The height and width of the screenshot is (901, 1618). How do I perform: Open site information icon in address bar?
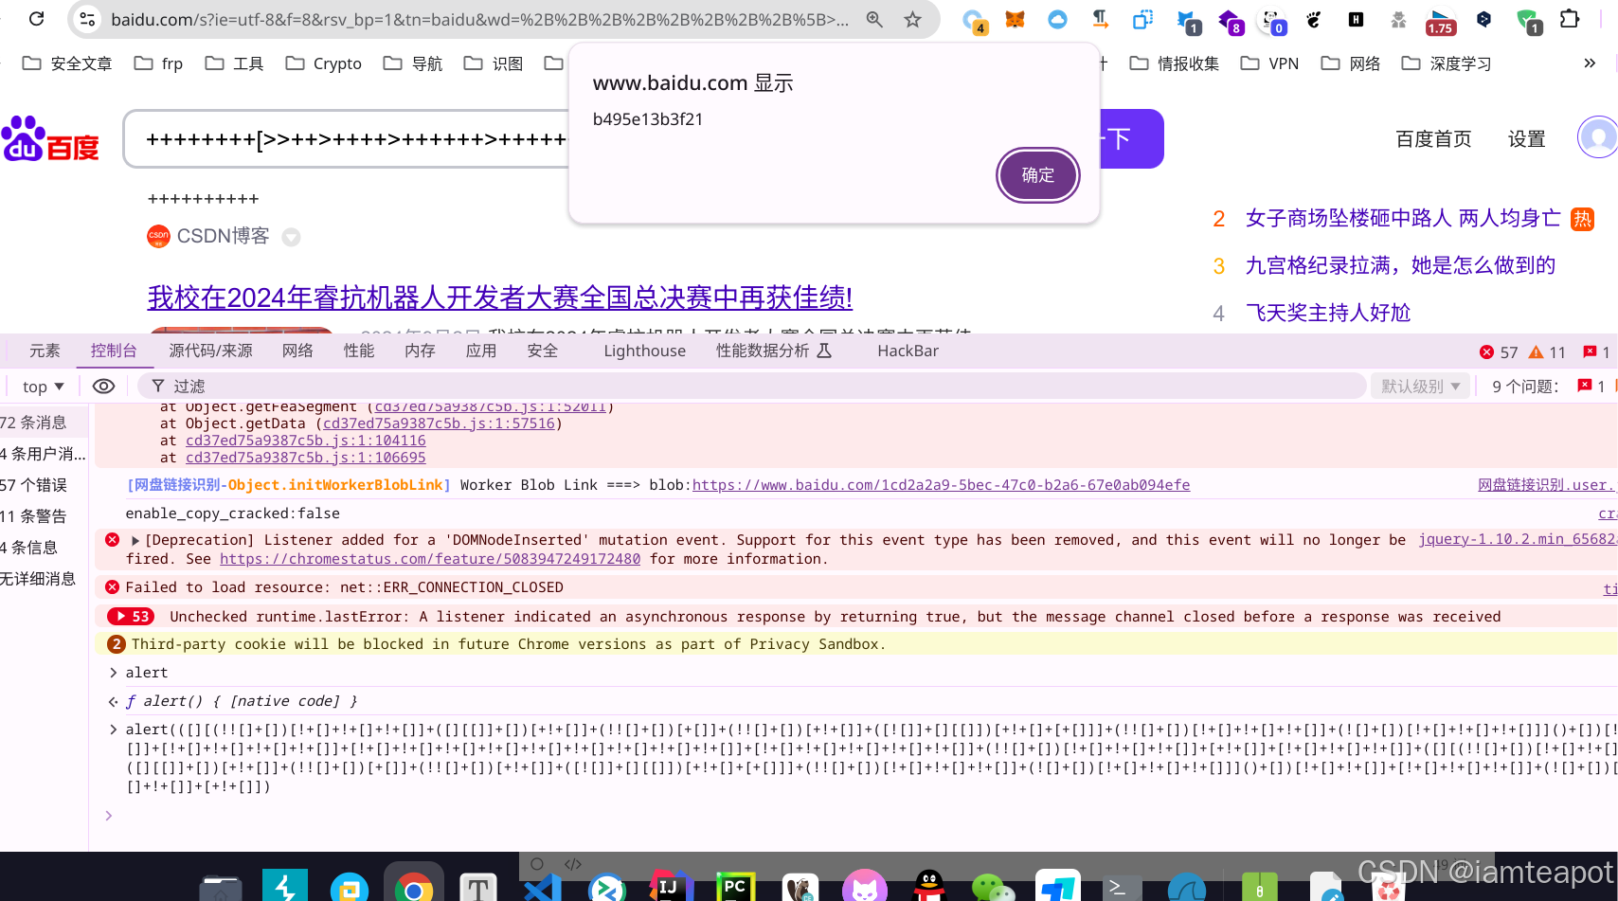pyautogui.click(x=87, y=19)
